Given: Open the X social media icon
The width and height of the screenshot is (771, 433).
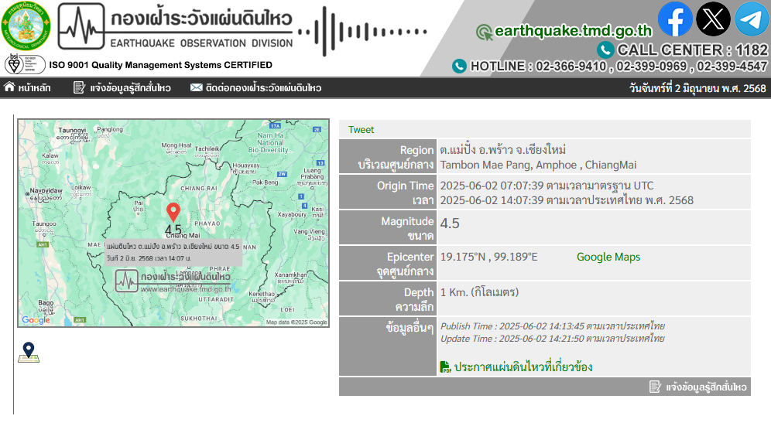Looking at the screenshot, I should [713, 19].
